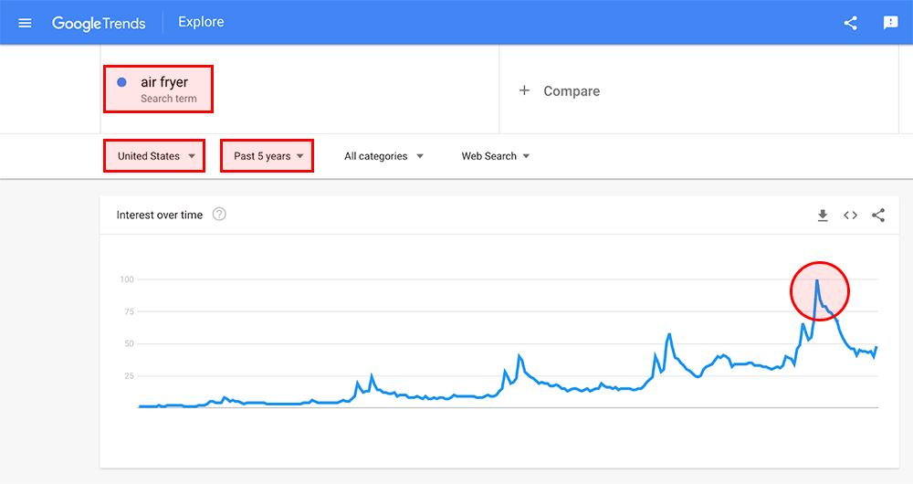
Task: Click the blue dot beside air fryer
Action: [x=121, y=82]
